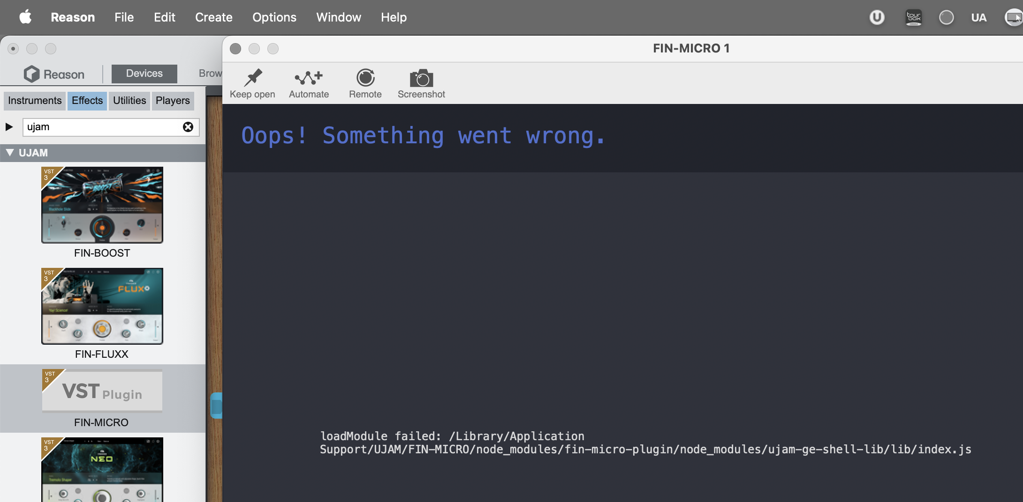
Task: Click the UA menu bar item
Action: 979,17
